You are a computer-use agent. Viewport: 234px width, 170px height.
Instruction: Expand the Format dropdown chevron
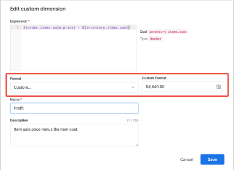(133, 88)
